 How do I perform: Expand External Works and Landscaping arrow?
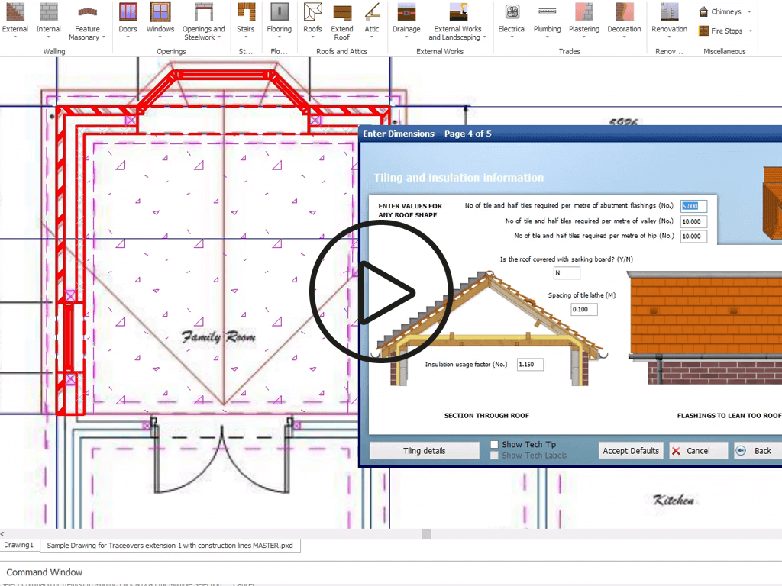tap(484, 37)
